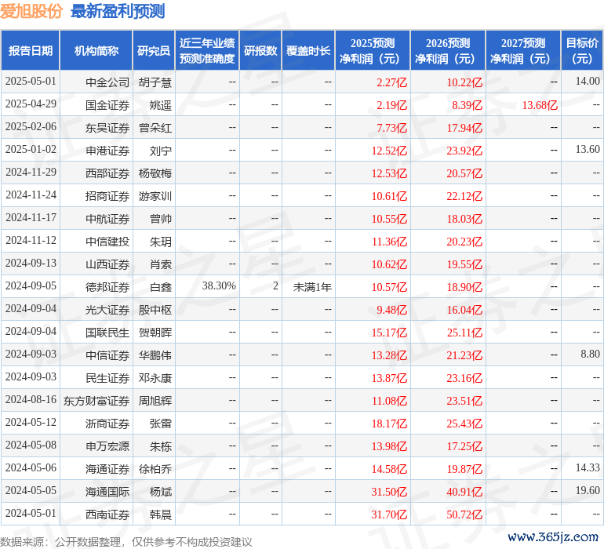The width and height of the screenshot is (604, 549).
Task: Click researcher 肖索
Action: tap(161, 264)
